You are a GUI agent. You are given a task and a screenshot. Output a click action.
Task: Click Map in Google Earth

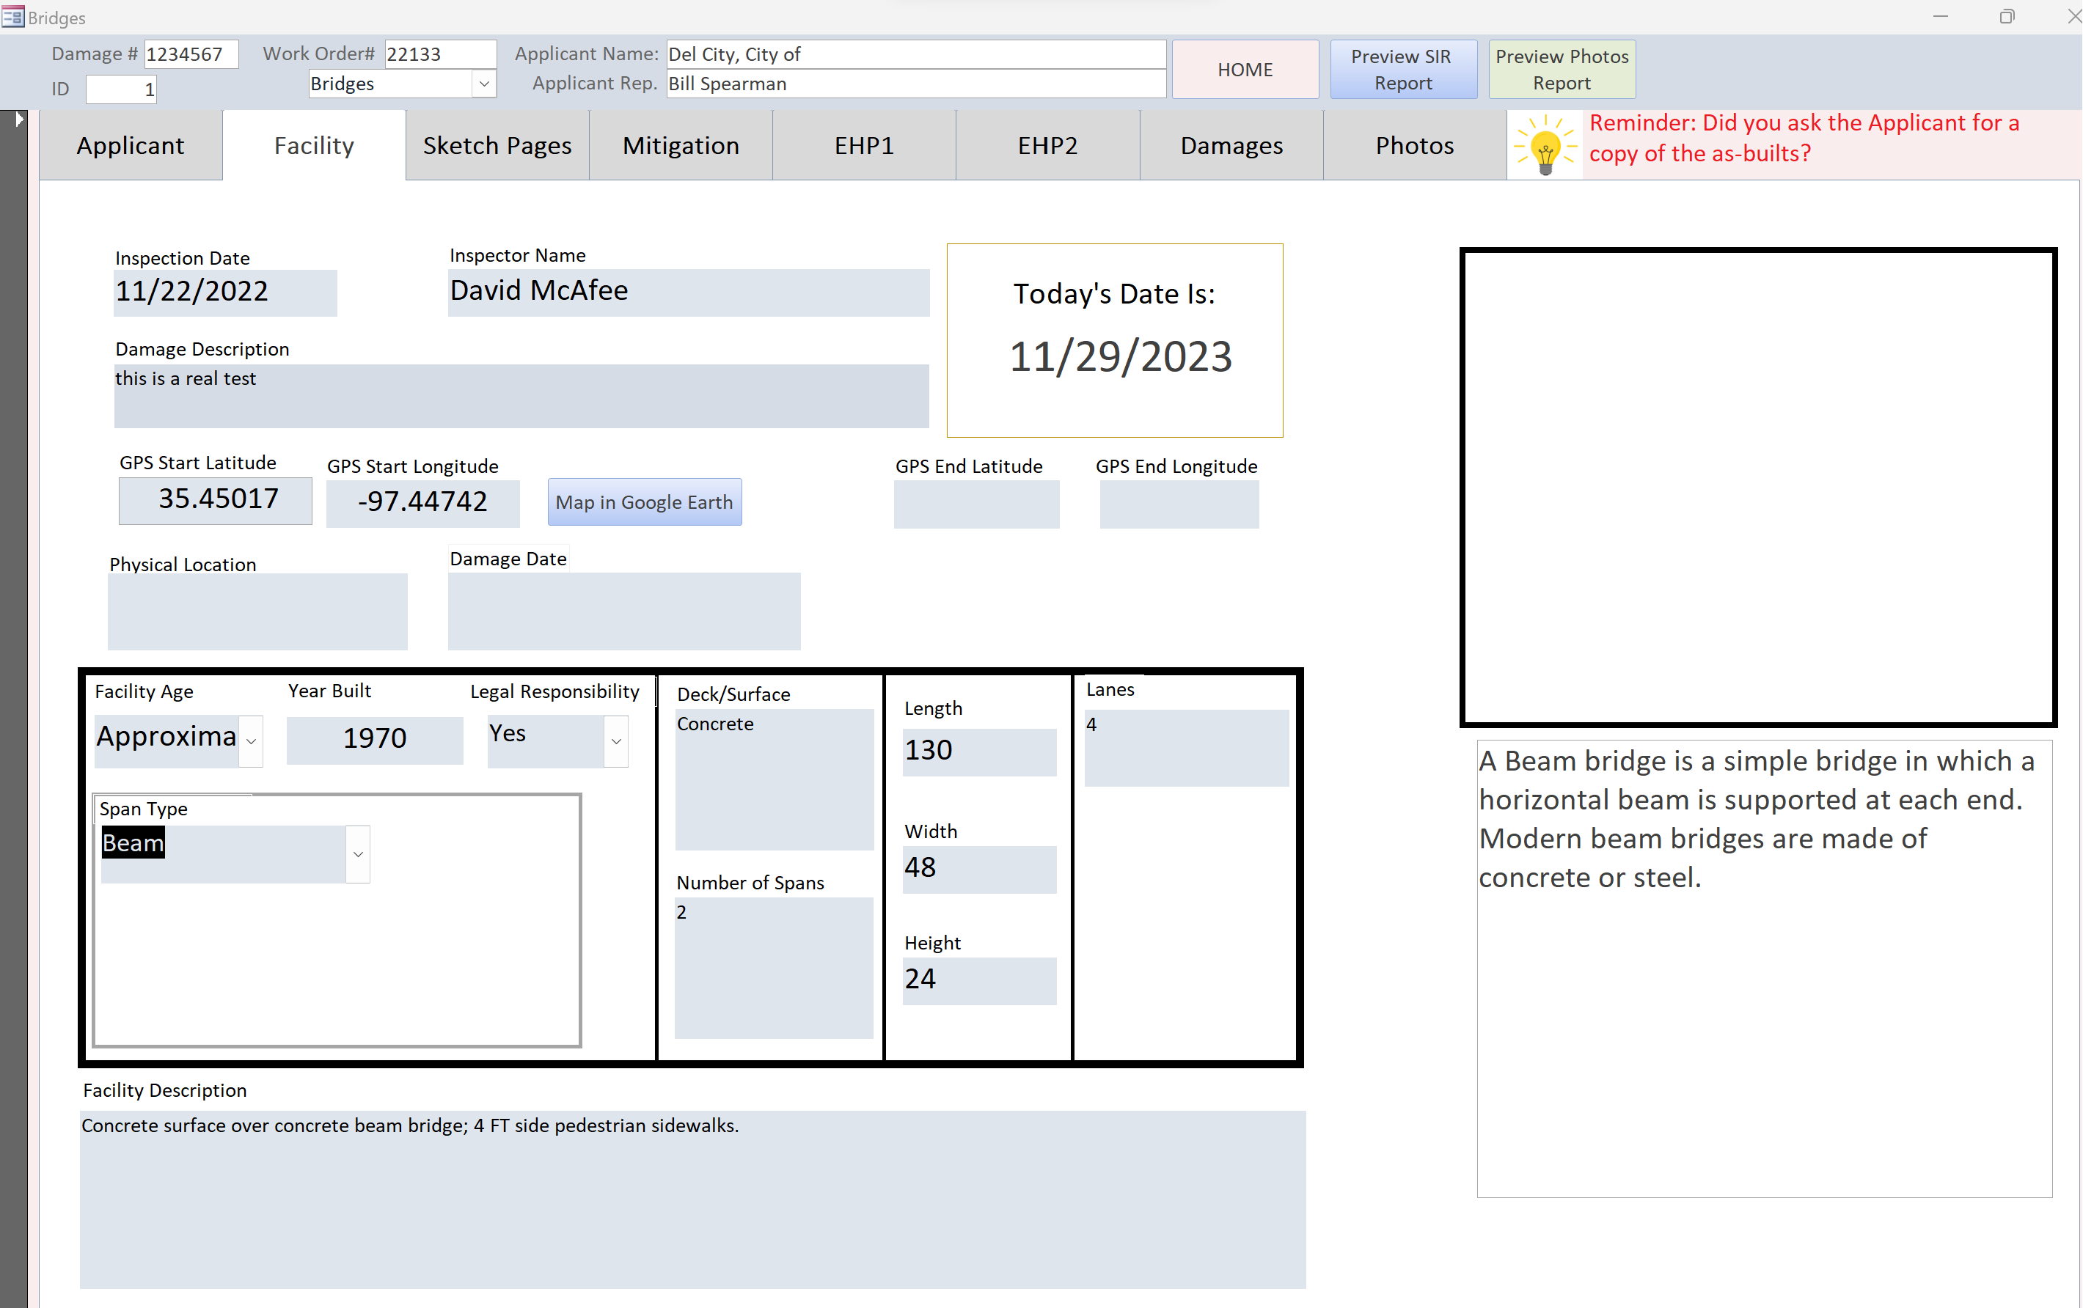click(643, 501)
